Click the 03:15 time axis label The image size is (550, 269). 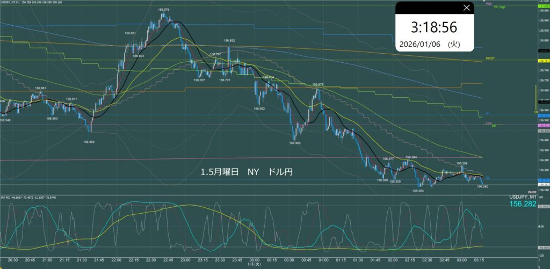(479, 260)
